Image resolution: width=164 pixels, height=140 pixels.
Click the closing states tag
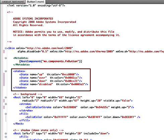tap(20, 88)
